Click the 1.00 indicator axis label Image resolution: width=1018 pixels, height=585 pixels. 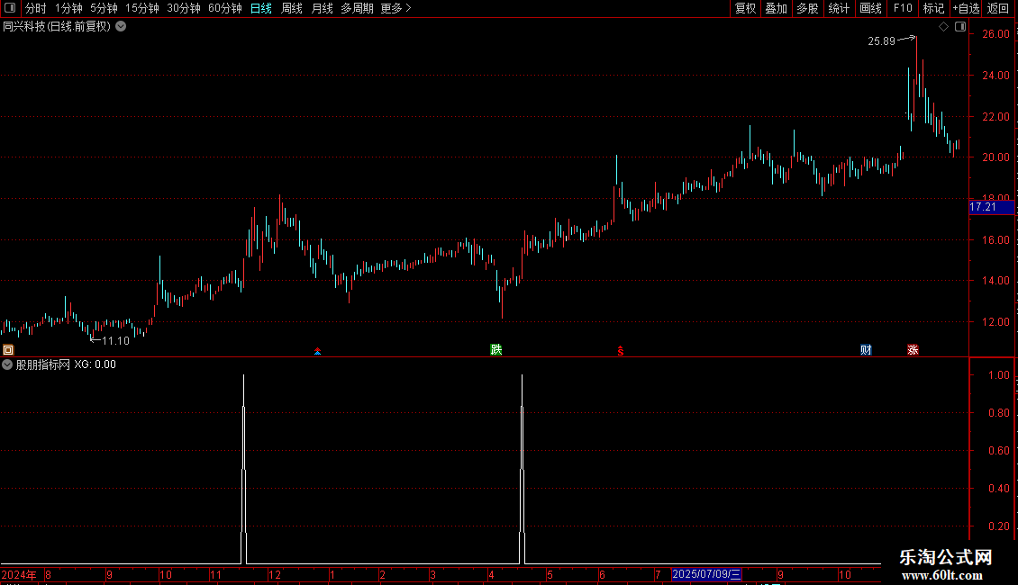(x=999, y=375)
